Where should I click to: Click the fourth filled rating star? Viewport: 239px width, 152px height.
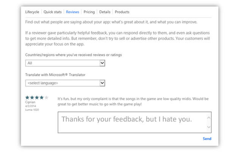point(41,97)
